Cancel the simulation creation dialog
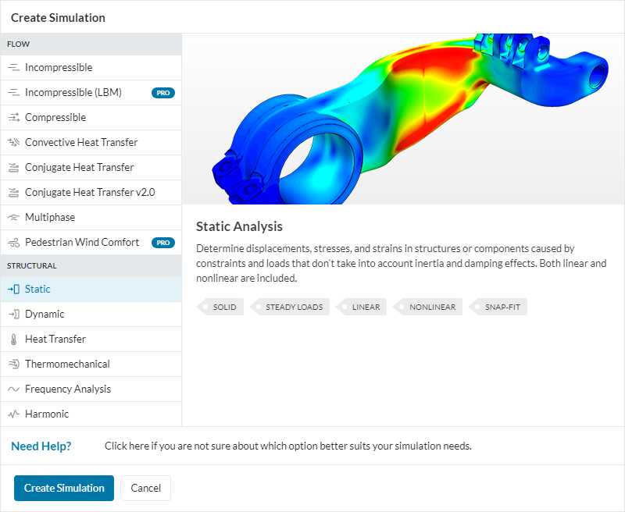Screen dimensions: 625x512 145,488
